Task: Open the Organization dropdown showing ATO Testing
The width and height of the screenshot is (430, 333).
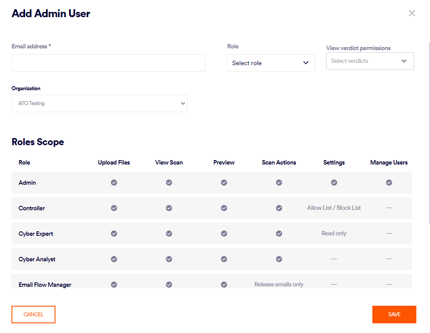Action: [x=99, y=103]
